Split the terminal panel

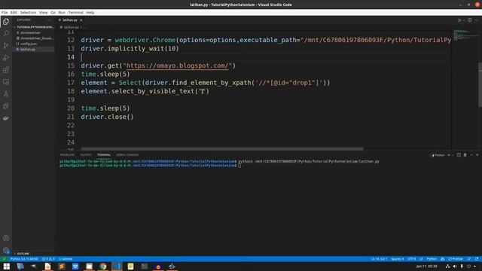tap(459, 155)
